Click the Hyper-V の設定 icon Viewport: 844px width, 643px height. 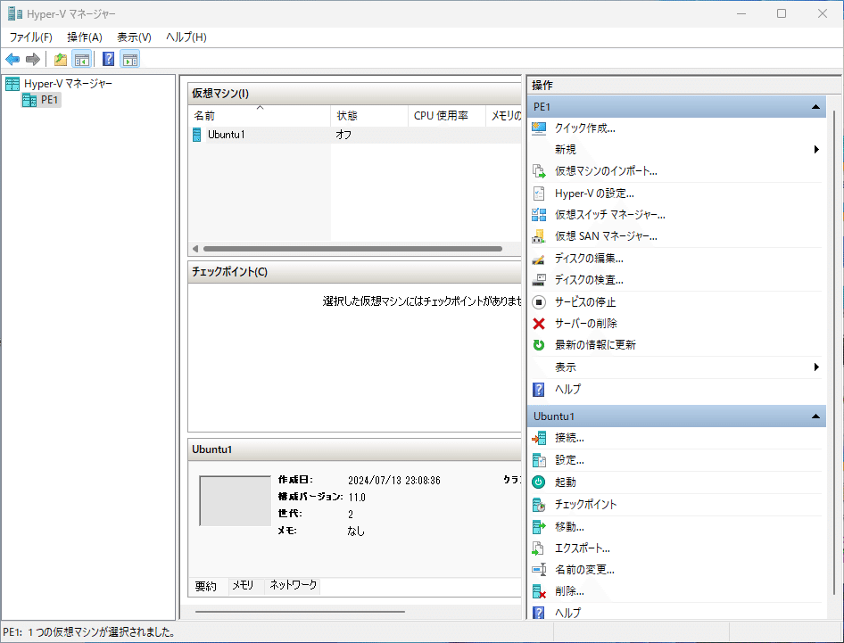coord(539,194)
